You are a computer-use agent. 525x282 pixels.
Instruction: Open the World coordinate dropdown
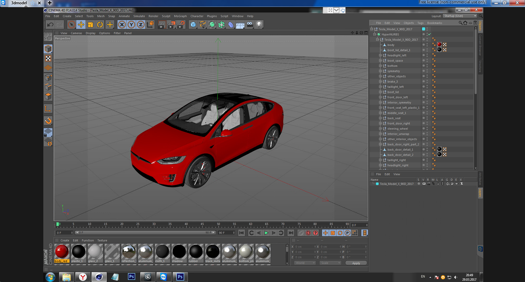coord(305,263)
